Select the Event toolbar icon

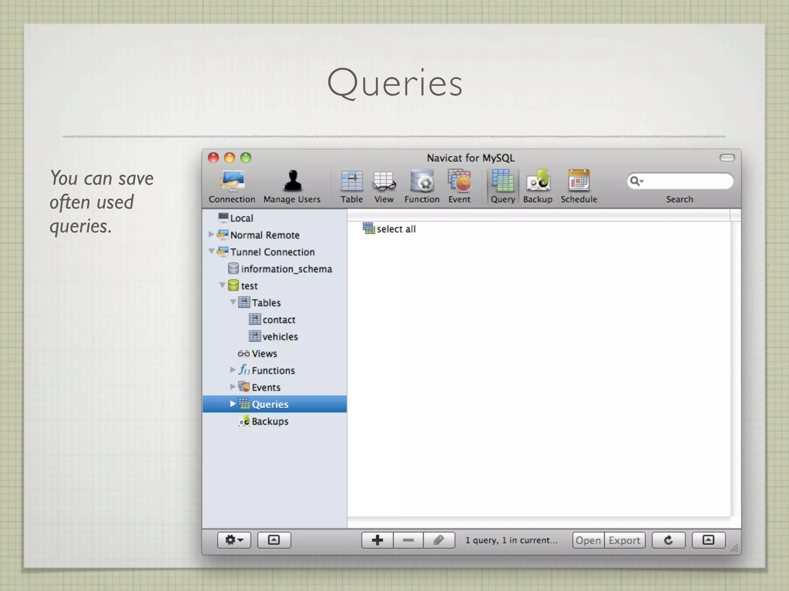(459, 187)
